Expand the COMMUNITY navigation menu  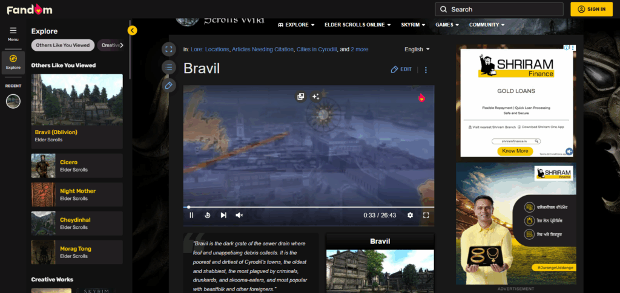coord(487,24)
